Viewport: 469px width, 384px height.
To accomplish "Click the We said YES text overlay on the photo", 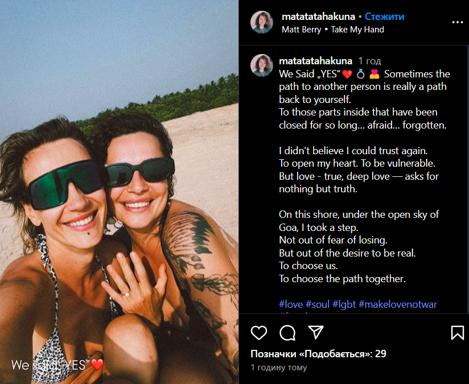I will (57, 365).
